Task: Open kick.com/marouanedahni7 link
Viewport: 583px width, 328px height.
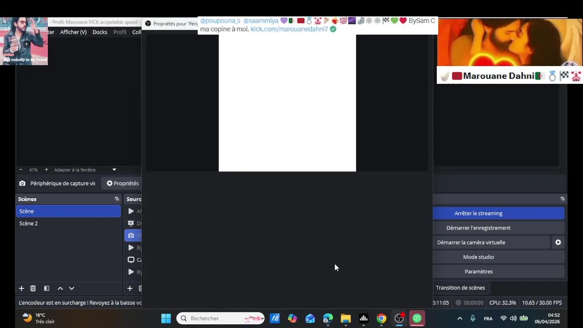Action: click(289, 29)
